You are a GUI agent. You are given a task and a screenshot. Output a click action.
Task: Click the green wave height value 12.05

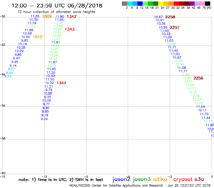click(x=171, y=44)
